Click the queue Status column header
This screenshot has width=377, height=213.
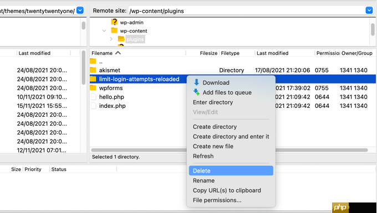[x=59, y=169]
